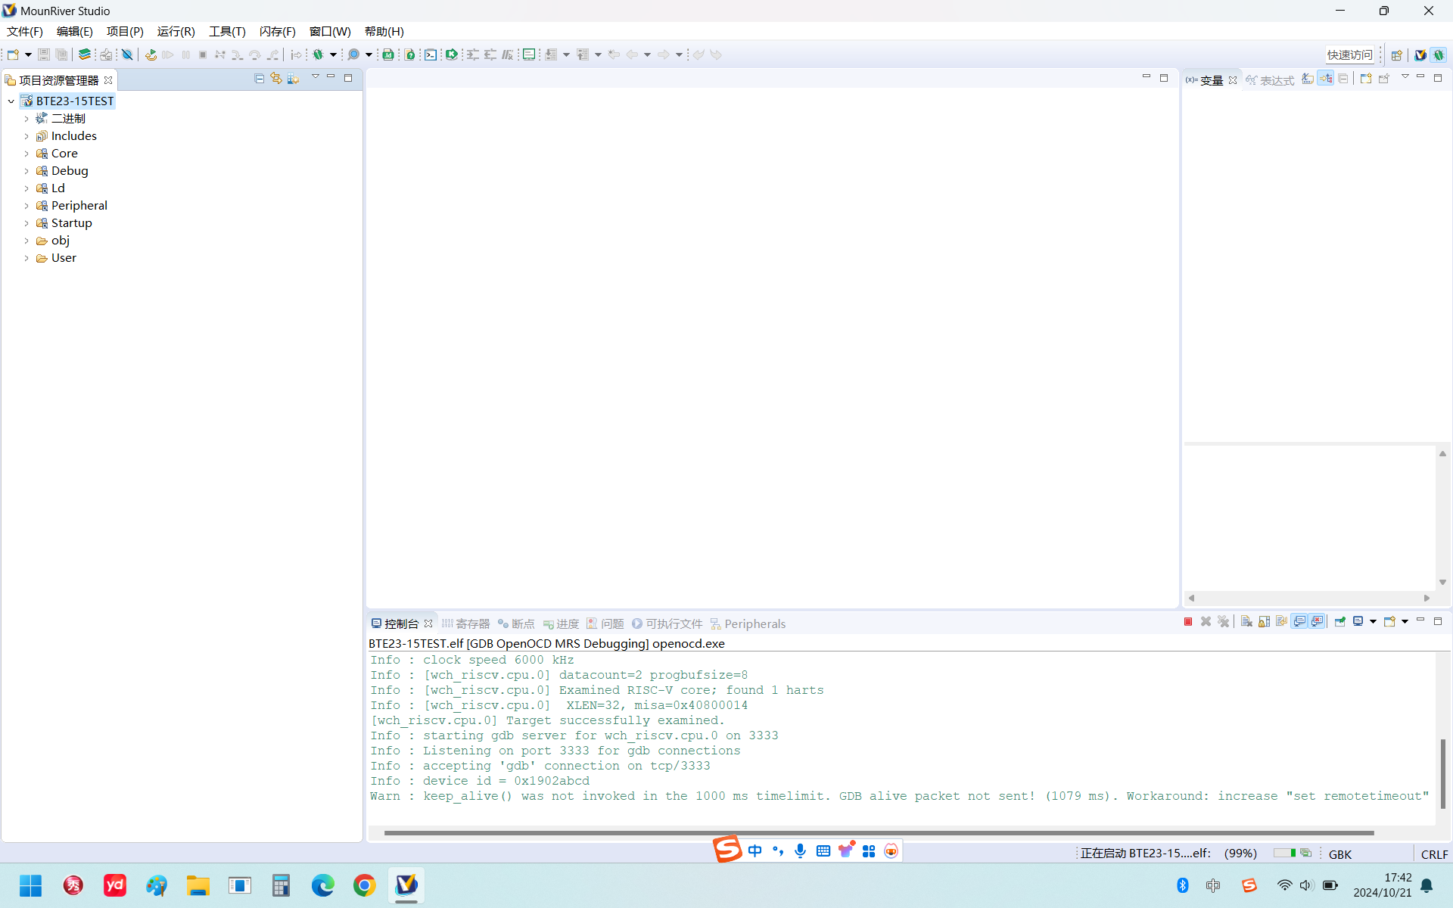Click clear console icon

(x=1246, y=622)
